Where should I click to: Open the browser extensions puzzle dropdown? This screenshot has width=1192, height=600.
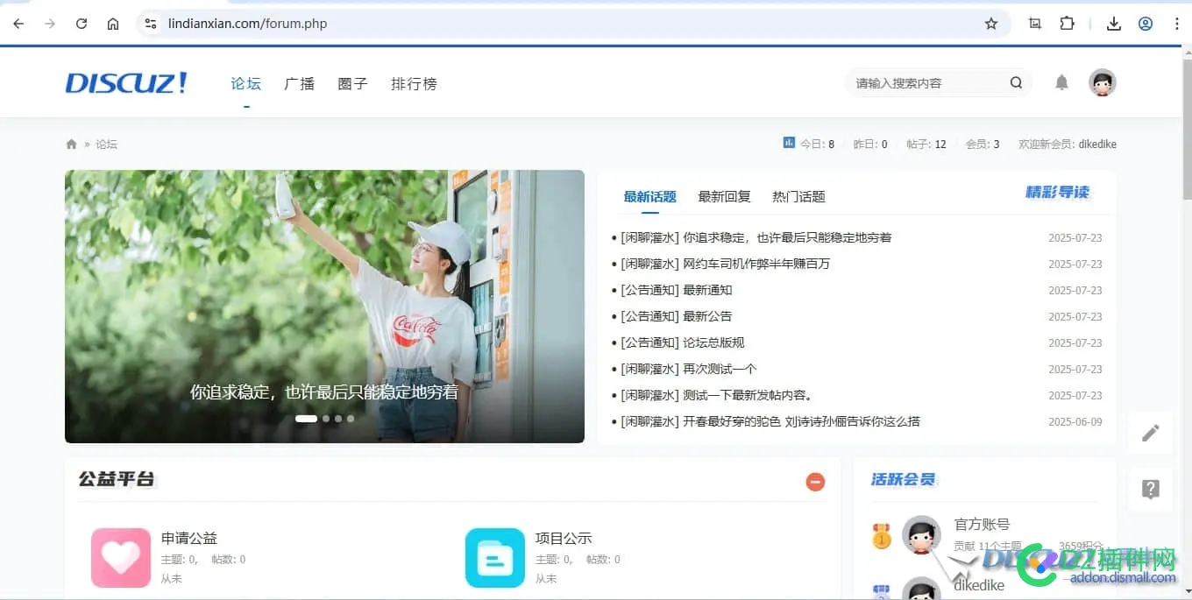pos(1067,24)
